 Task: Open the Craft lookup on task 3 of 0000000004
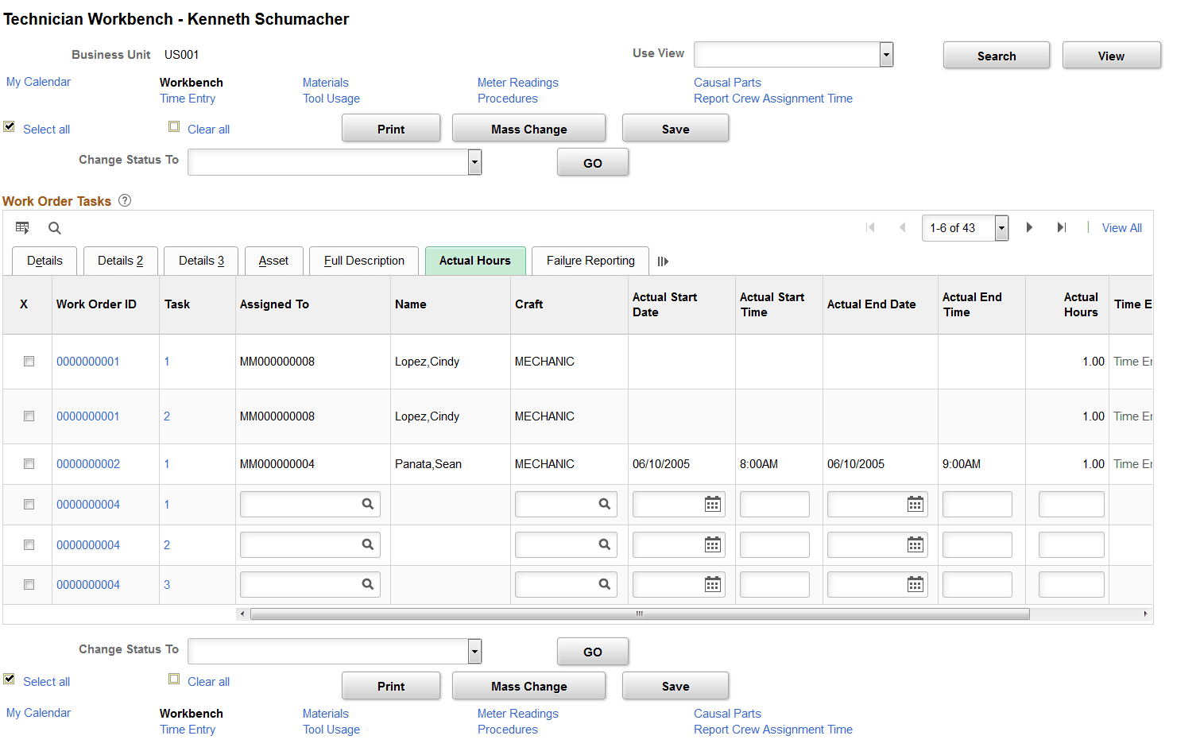pyautogui.click(x=606, y=584)
